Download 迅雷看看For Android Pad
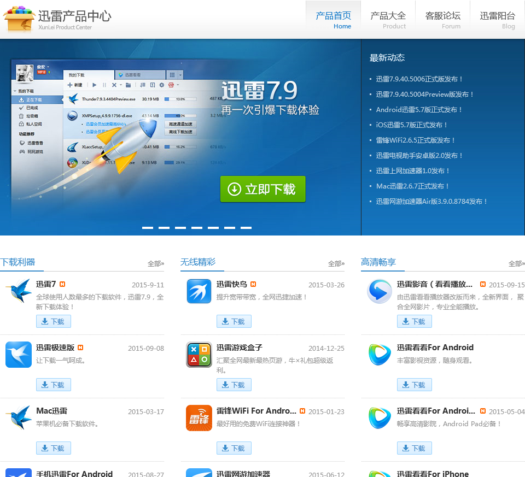This screenshot has width=525, height=477. [415, 448]
